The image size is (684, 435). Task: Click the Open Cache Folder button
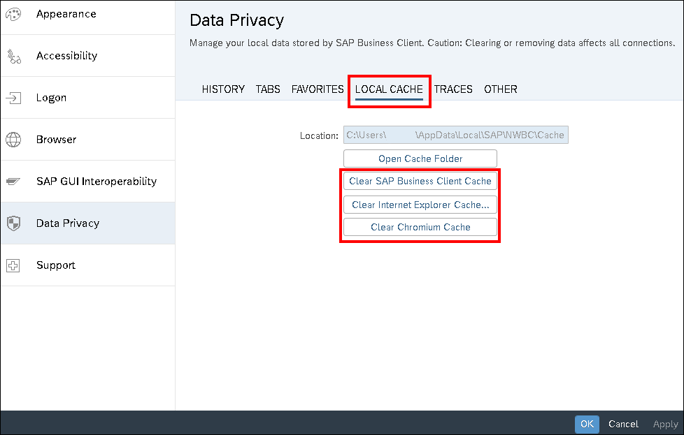pyautogui.click(x=420, y=158)
